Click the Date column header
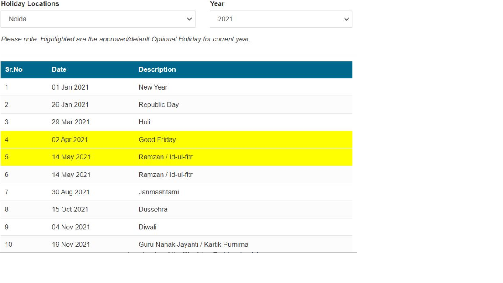Viewport: 503px width, 283px height. click(59, 69)
